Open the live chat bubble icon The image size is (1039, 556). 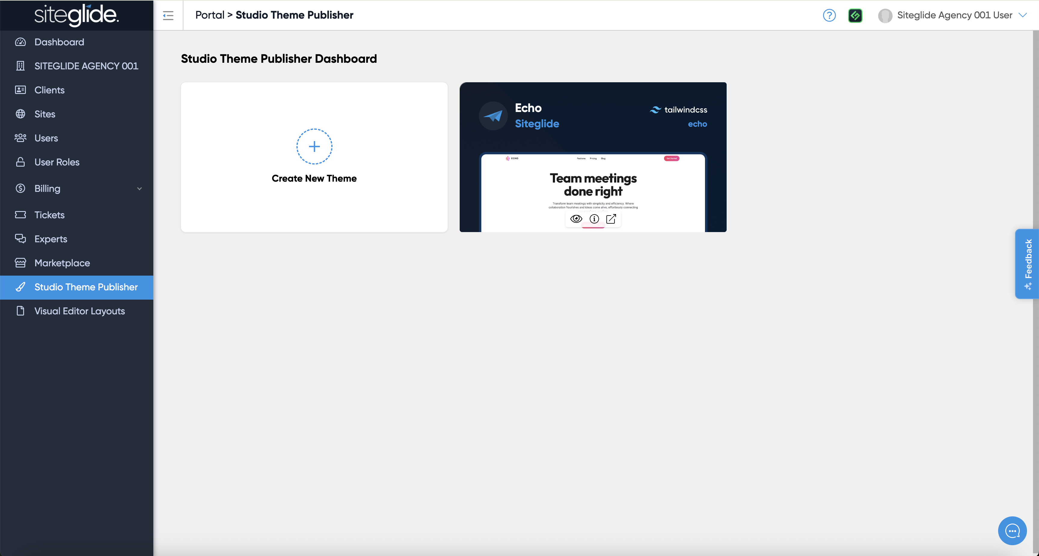coord(1012,530)
